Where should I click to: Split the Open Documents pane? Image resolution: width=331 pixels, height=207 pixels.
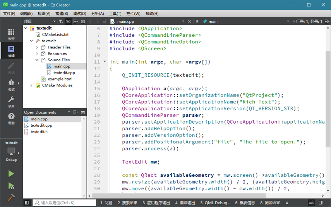(x=75, y=112)
